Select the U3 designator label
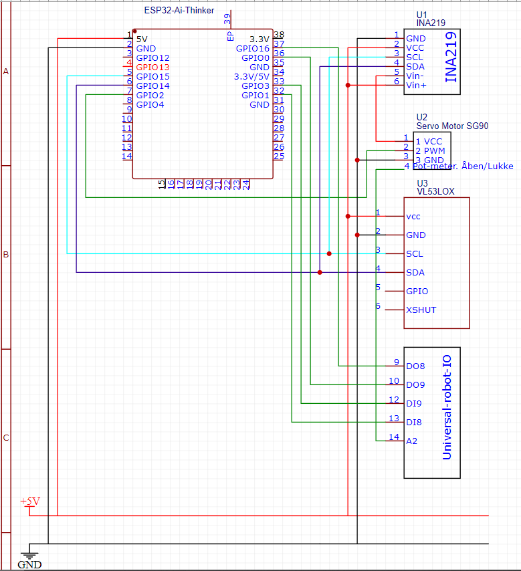The width and height of the screenshot is (521, 571). pos(422,183)
